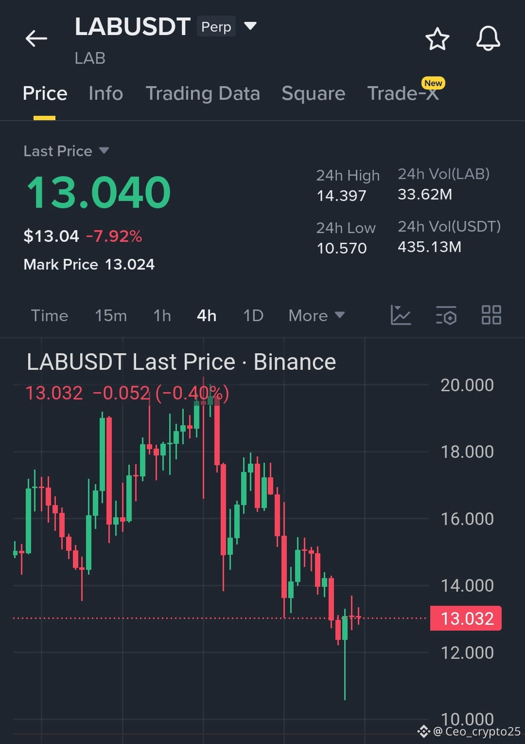Select the 1D chart interval
The image size is (525, 744).
[253, 315]
